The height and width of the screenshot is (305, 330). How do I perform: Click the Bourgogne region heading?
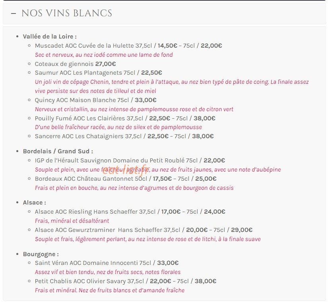(x=41, y=254)
